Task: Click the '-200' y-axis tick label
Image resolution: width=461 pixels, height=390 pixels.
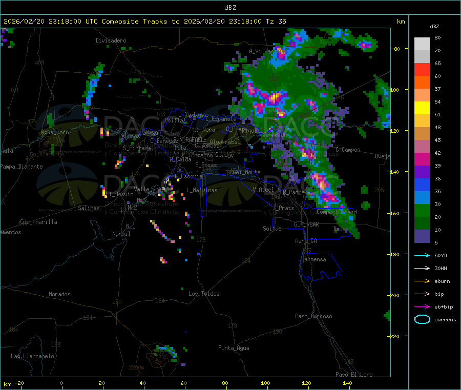Action: [393, 295]
